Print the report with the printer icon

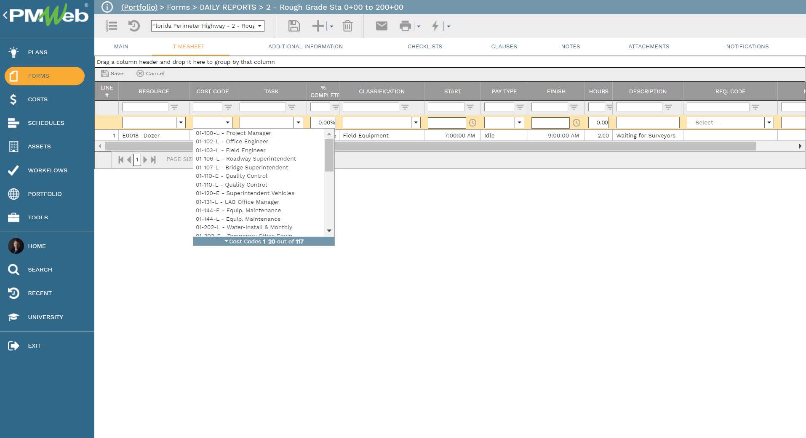405,26
